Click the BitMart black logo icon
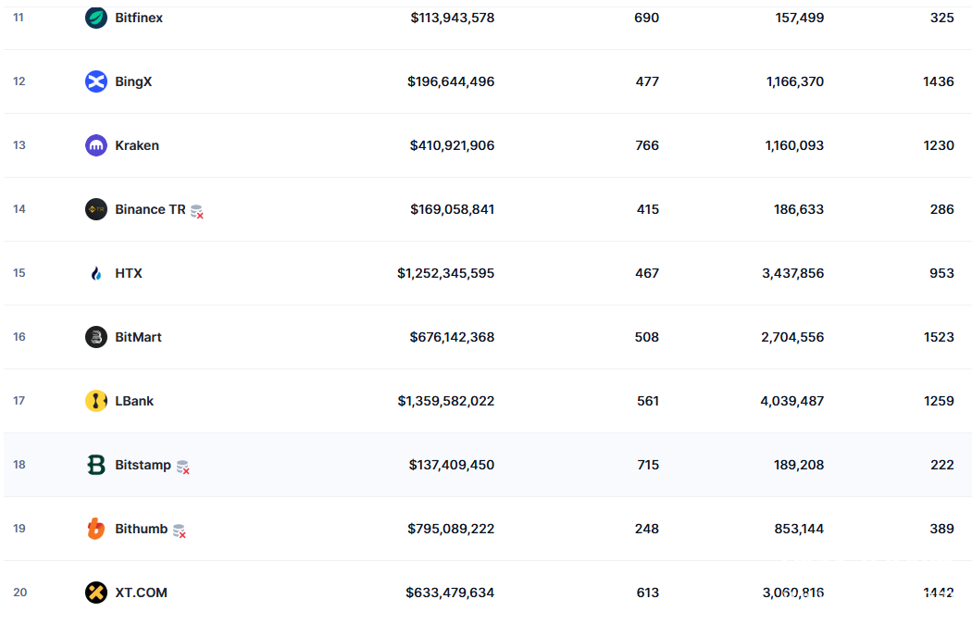 (x=96, y=337)
